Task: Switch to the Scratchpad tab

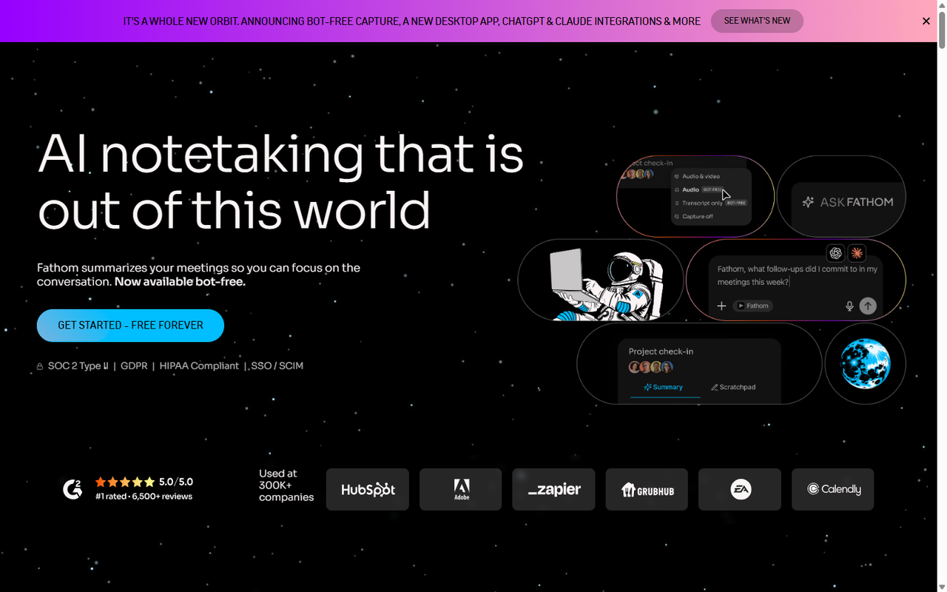Action: tap(733, 387)
